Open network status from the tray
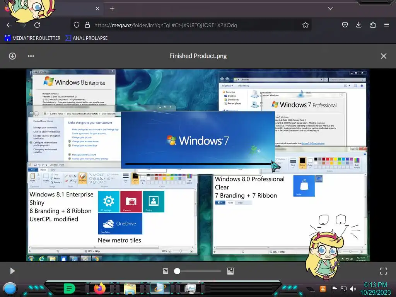 click(343, 288)
